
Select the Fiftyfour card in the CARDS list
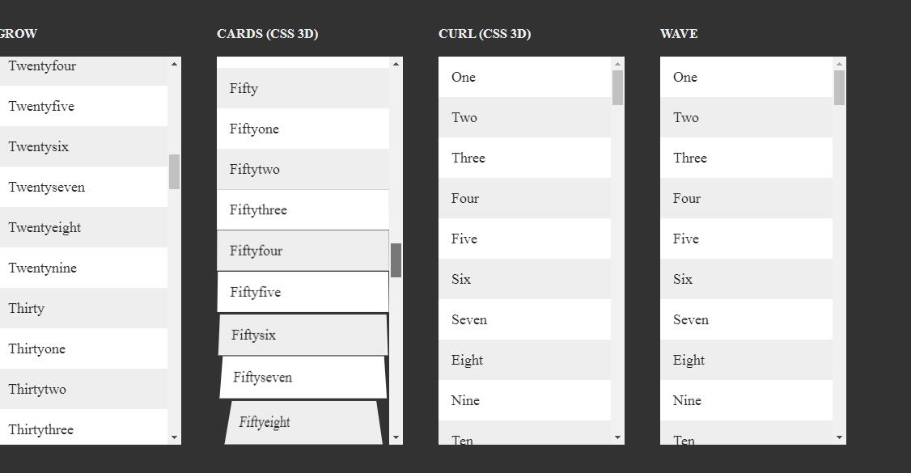coord(302,251)
